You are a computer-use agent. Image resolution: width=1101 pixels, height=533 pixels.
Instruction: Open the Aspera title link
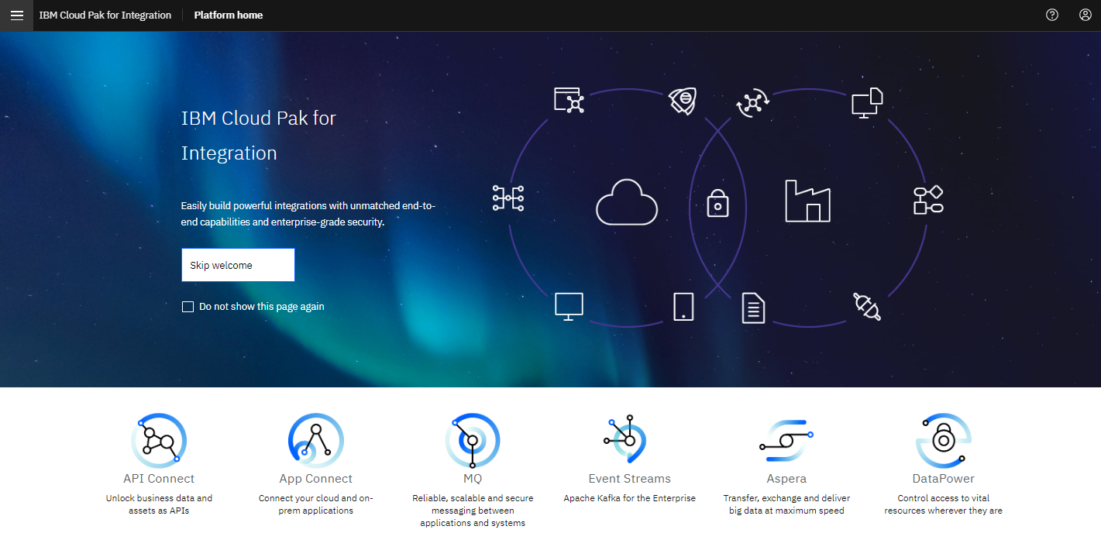[x=786, y=479]
